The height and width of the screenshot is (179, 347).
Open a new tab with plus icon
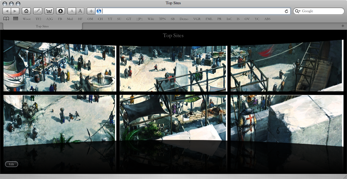343,26
